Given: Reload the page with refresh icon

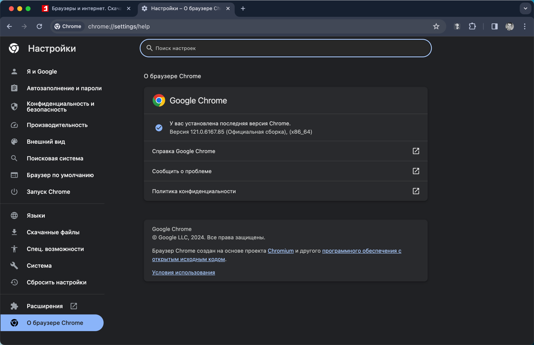Looking at the screenshot, I should [x=39, y=26].
